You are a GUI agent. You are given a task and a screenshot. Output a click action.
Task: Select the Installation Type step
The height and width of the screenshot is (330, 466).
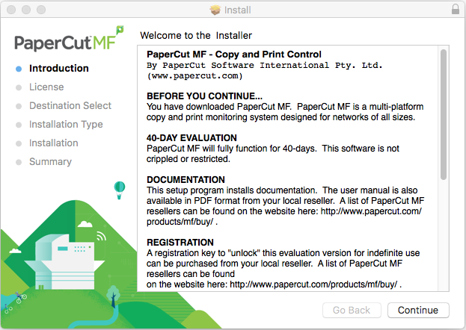point(66,125)
